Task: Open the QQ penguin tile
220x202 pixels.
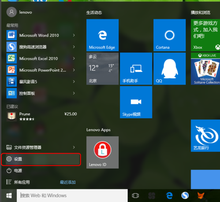Action: (x=169, y=69)
